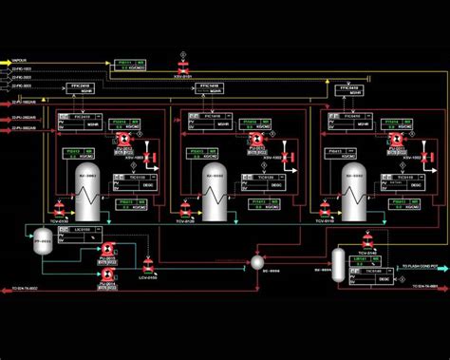Select the TCV control valve feeding the right vessel

click(325, 210)
